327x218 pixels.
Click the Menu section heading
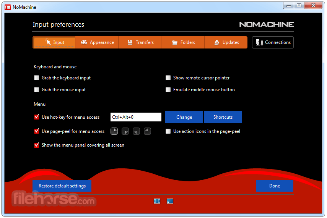[40, 104]
